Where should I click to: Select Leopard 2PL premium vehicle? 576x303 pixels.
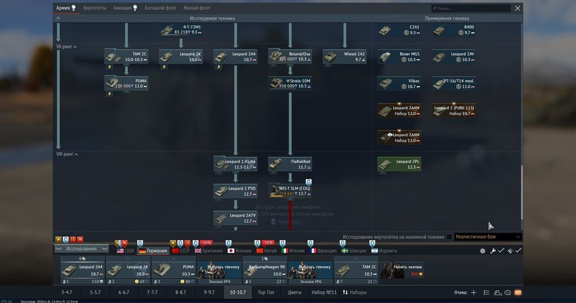coord(399,164)
